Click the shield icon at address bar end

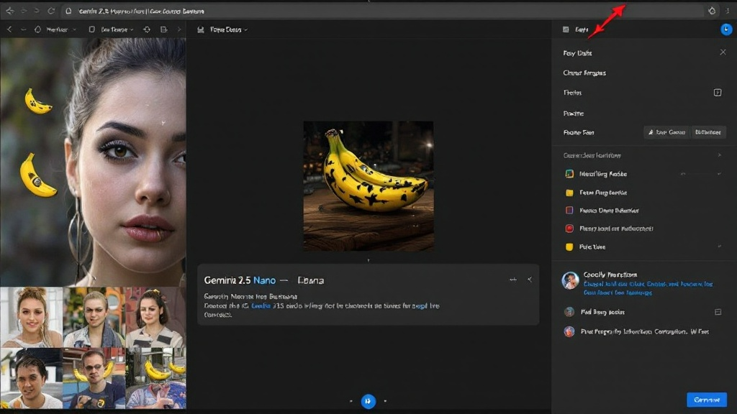point(712,11)
